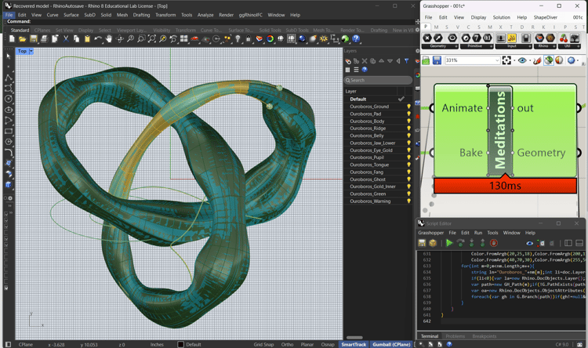Viewport: 588px width, 348px height.
Task: Click the Undo icon in Rhino toolbar
Action: pos(97,38)
